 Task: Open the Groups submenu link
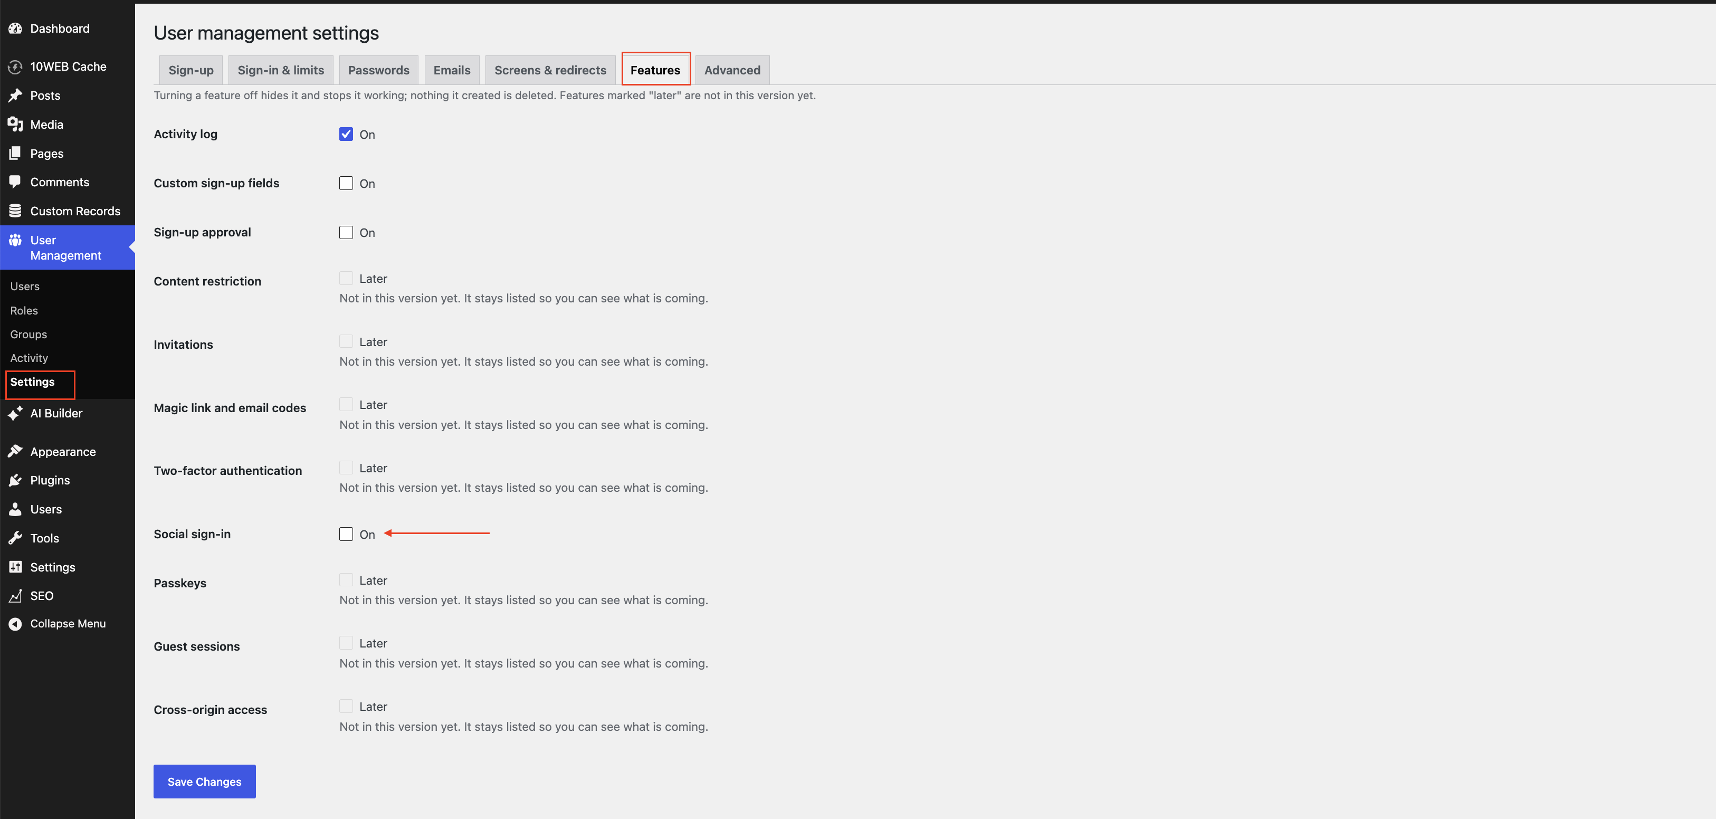[x=28, y=335]
